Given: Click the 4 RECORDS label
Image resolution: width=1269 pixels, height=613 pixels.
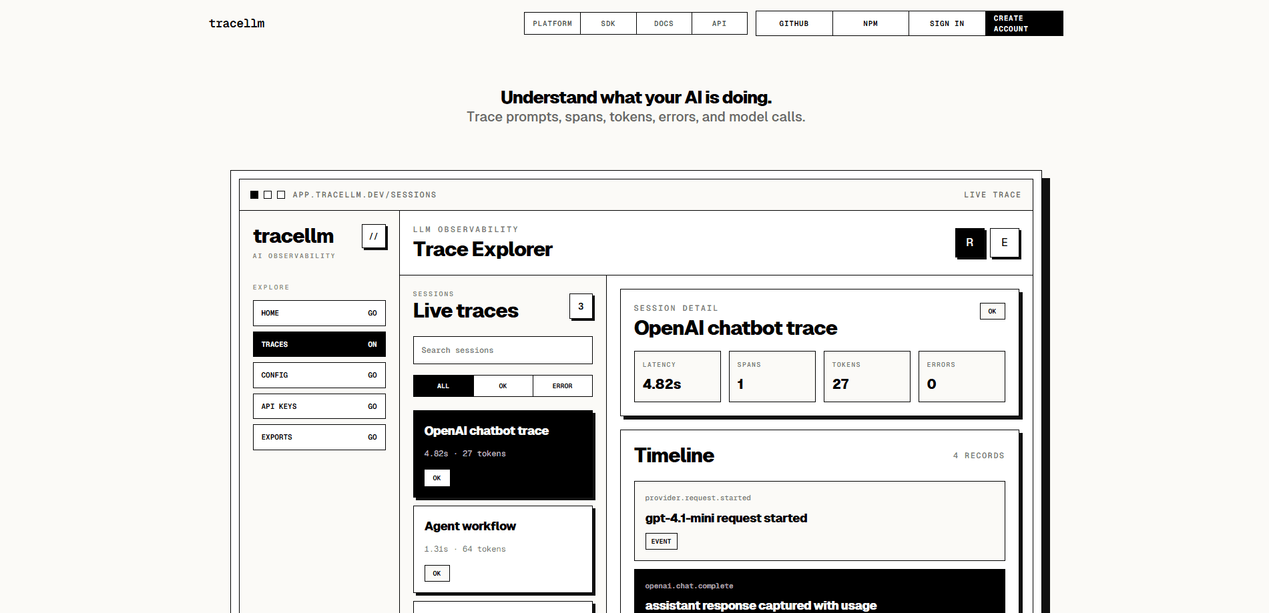Looking at the screenshot, I should (979, 456).
